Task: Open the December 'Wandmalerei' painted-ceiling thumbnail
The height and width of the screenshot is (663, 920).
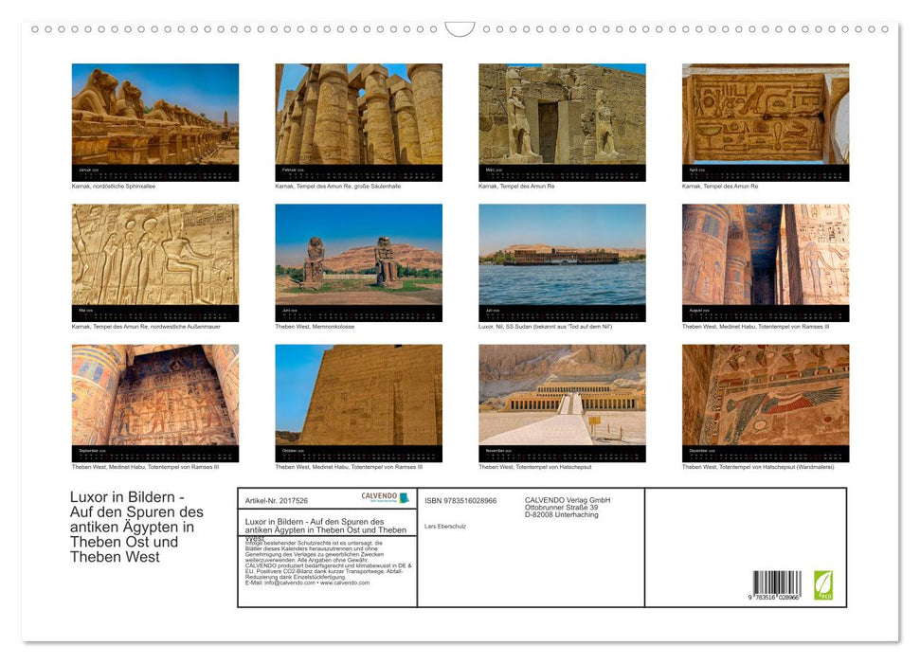Action: (765, 398)
